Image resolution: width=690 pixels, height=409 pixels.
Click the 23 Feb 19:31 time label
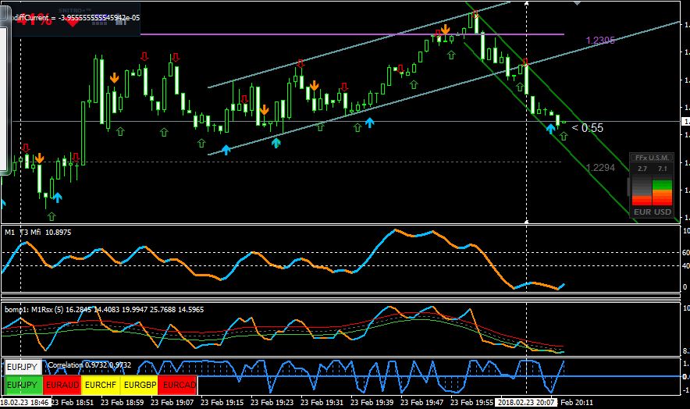tap(322, 403)
